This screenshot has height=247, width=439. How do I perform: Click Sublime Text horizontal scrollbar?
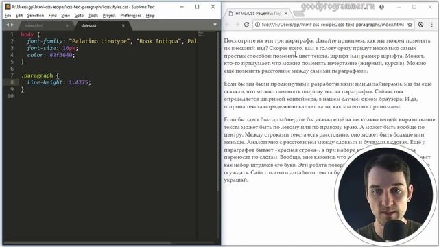coord(87,242)
